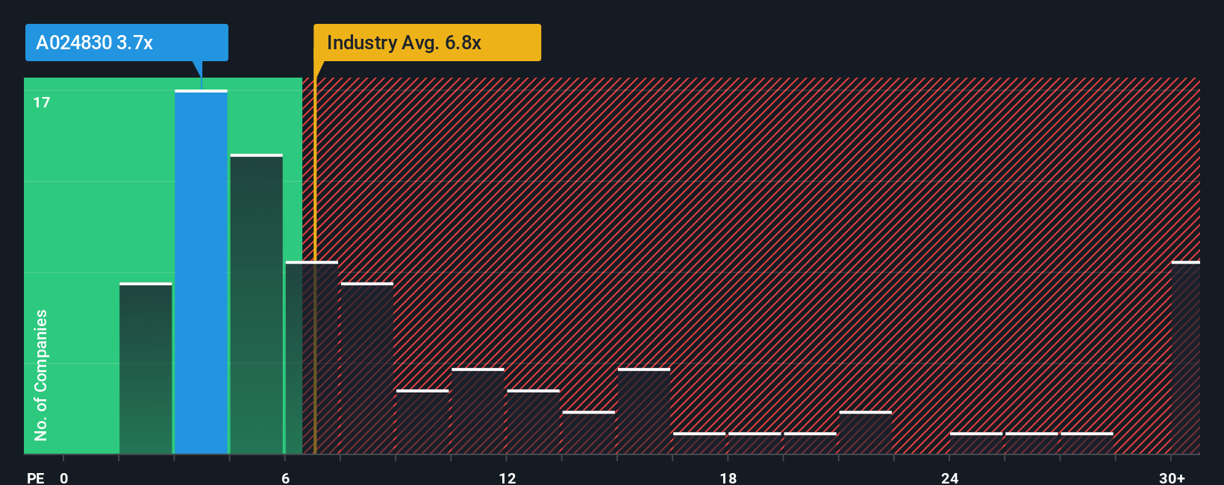Image resolution: width=1224 pixels, height=485 pixels.
Task: Click the 24 tick label on x-axis
Action: pyautogui.click(x=949, y=478)
